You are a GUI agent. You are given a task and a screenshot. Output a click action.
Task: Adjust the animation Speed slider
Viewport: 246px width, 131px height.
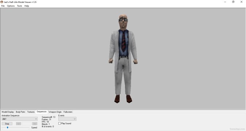click(7, 128)
